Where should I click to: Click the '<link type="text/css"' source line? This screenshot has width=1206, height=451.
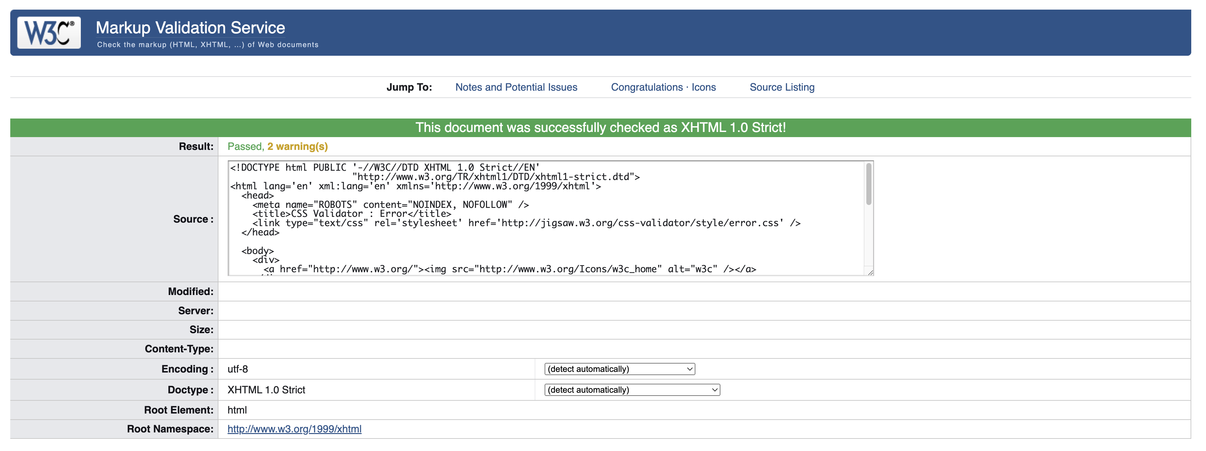pos(526,223)
